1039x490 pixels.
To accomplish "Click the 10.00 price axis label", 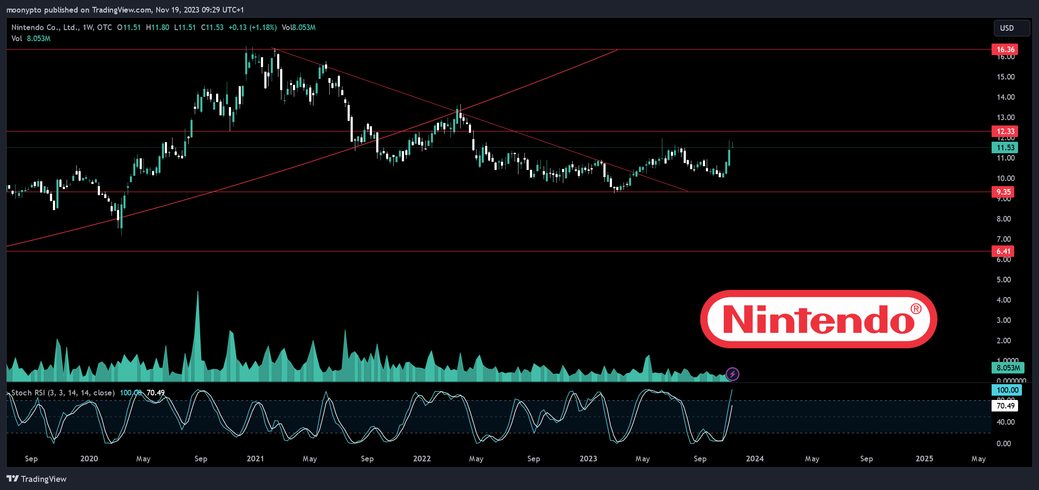I will click(x=1006, y=179).
